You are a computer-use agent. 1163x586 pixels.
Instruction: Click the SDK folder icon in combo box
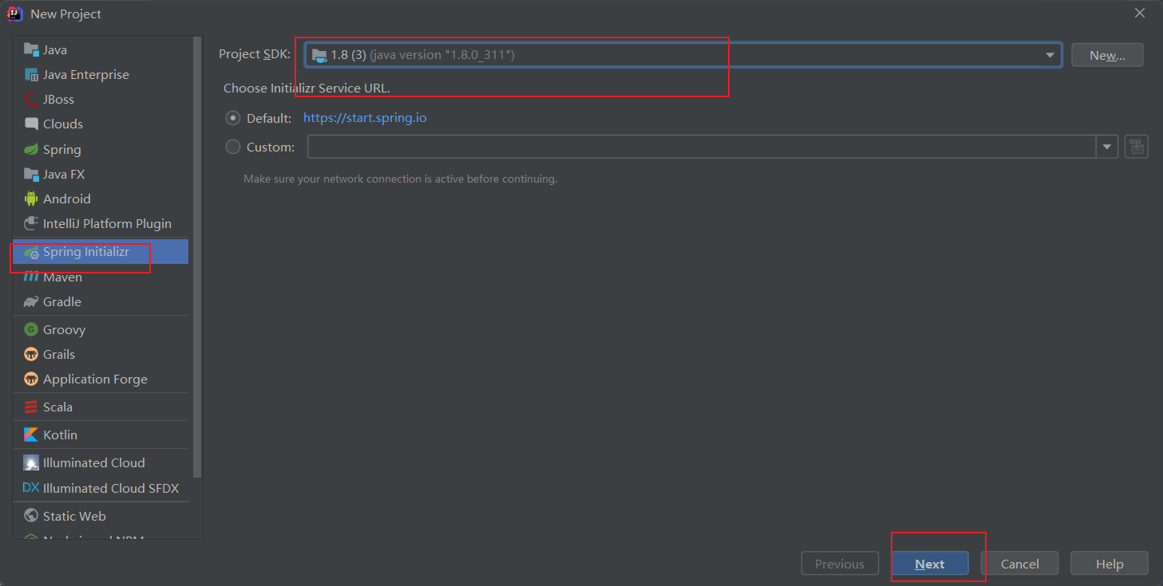tap(319, 55)
